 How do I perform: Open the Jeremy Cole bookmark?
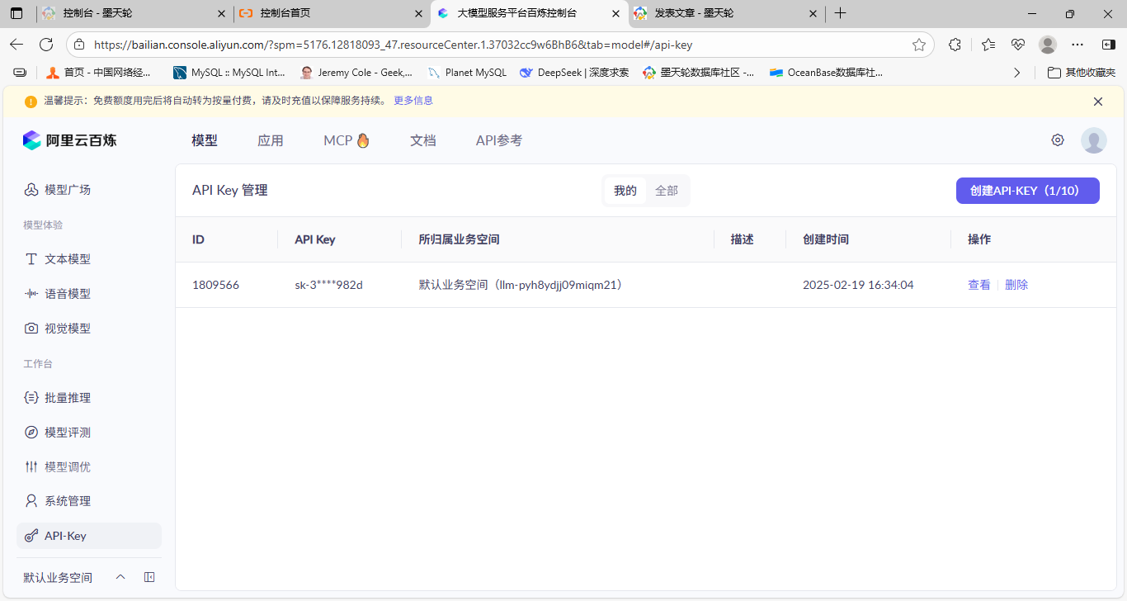click(x=356, y=73)
